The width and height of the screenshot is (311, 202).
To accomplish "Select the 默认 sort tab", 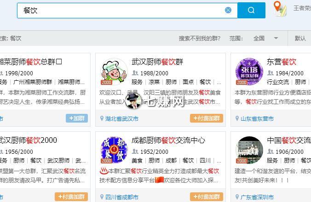I will pyautogui.click(x=300, y=38).
